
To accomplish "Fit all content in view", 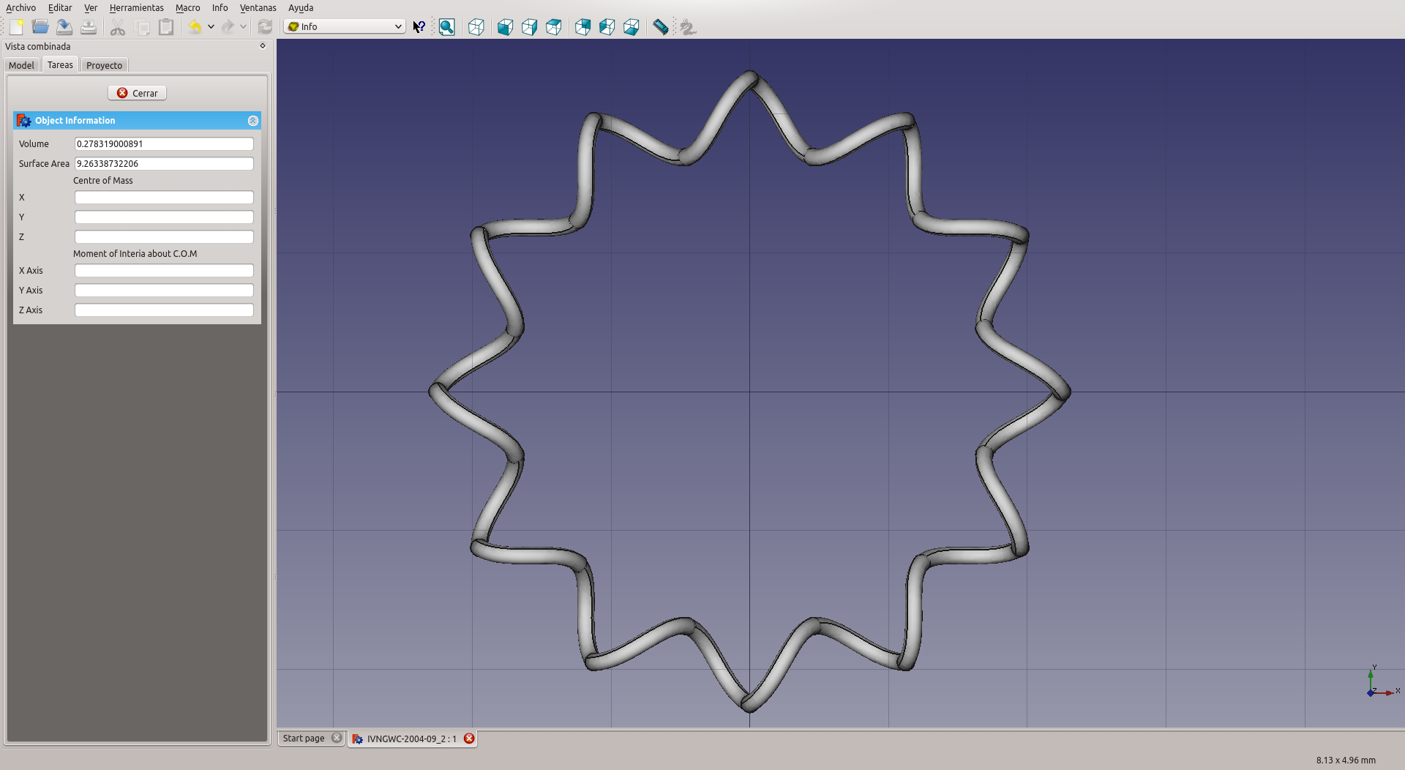I will tap(446, 27).
